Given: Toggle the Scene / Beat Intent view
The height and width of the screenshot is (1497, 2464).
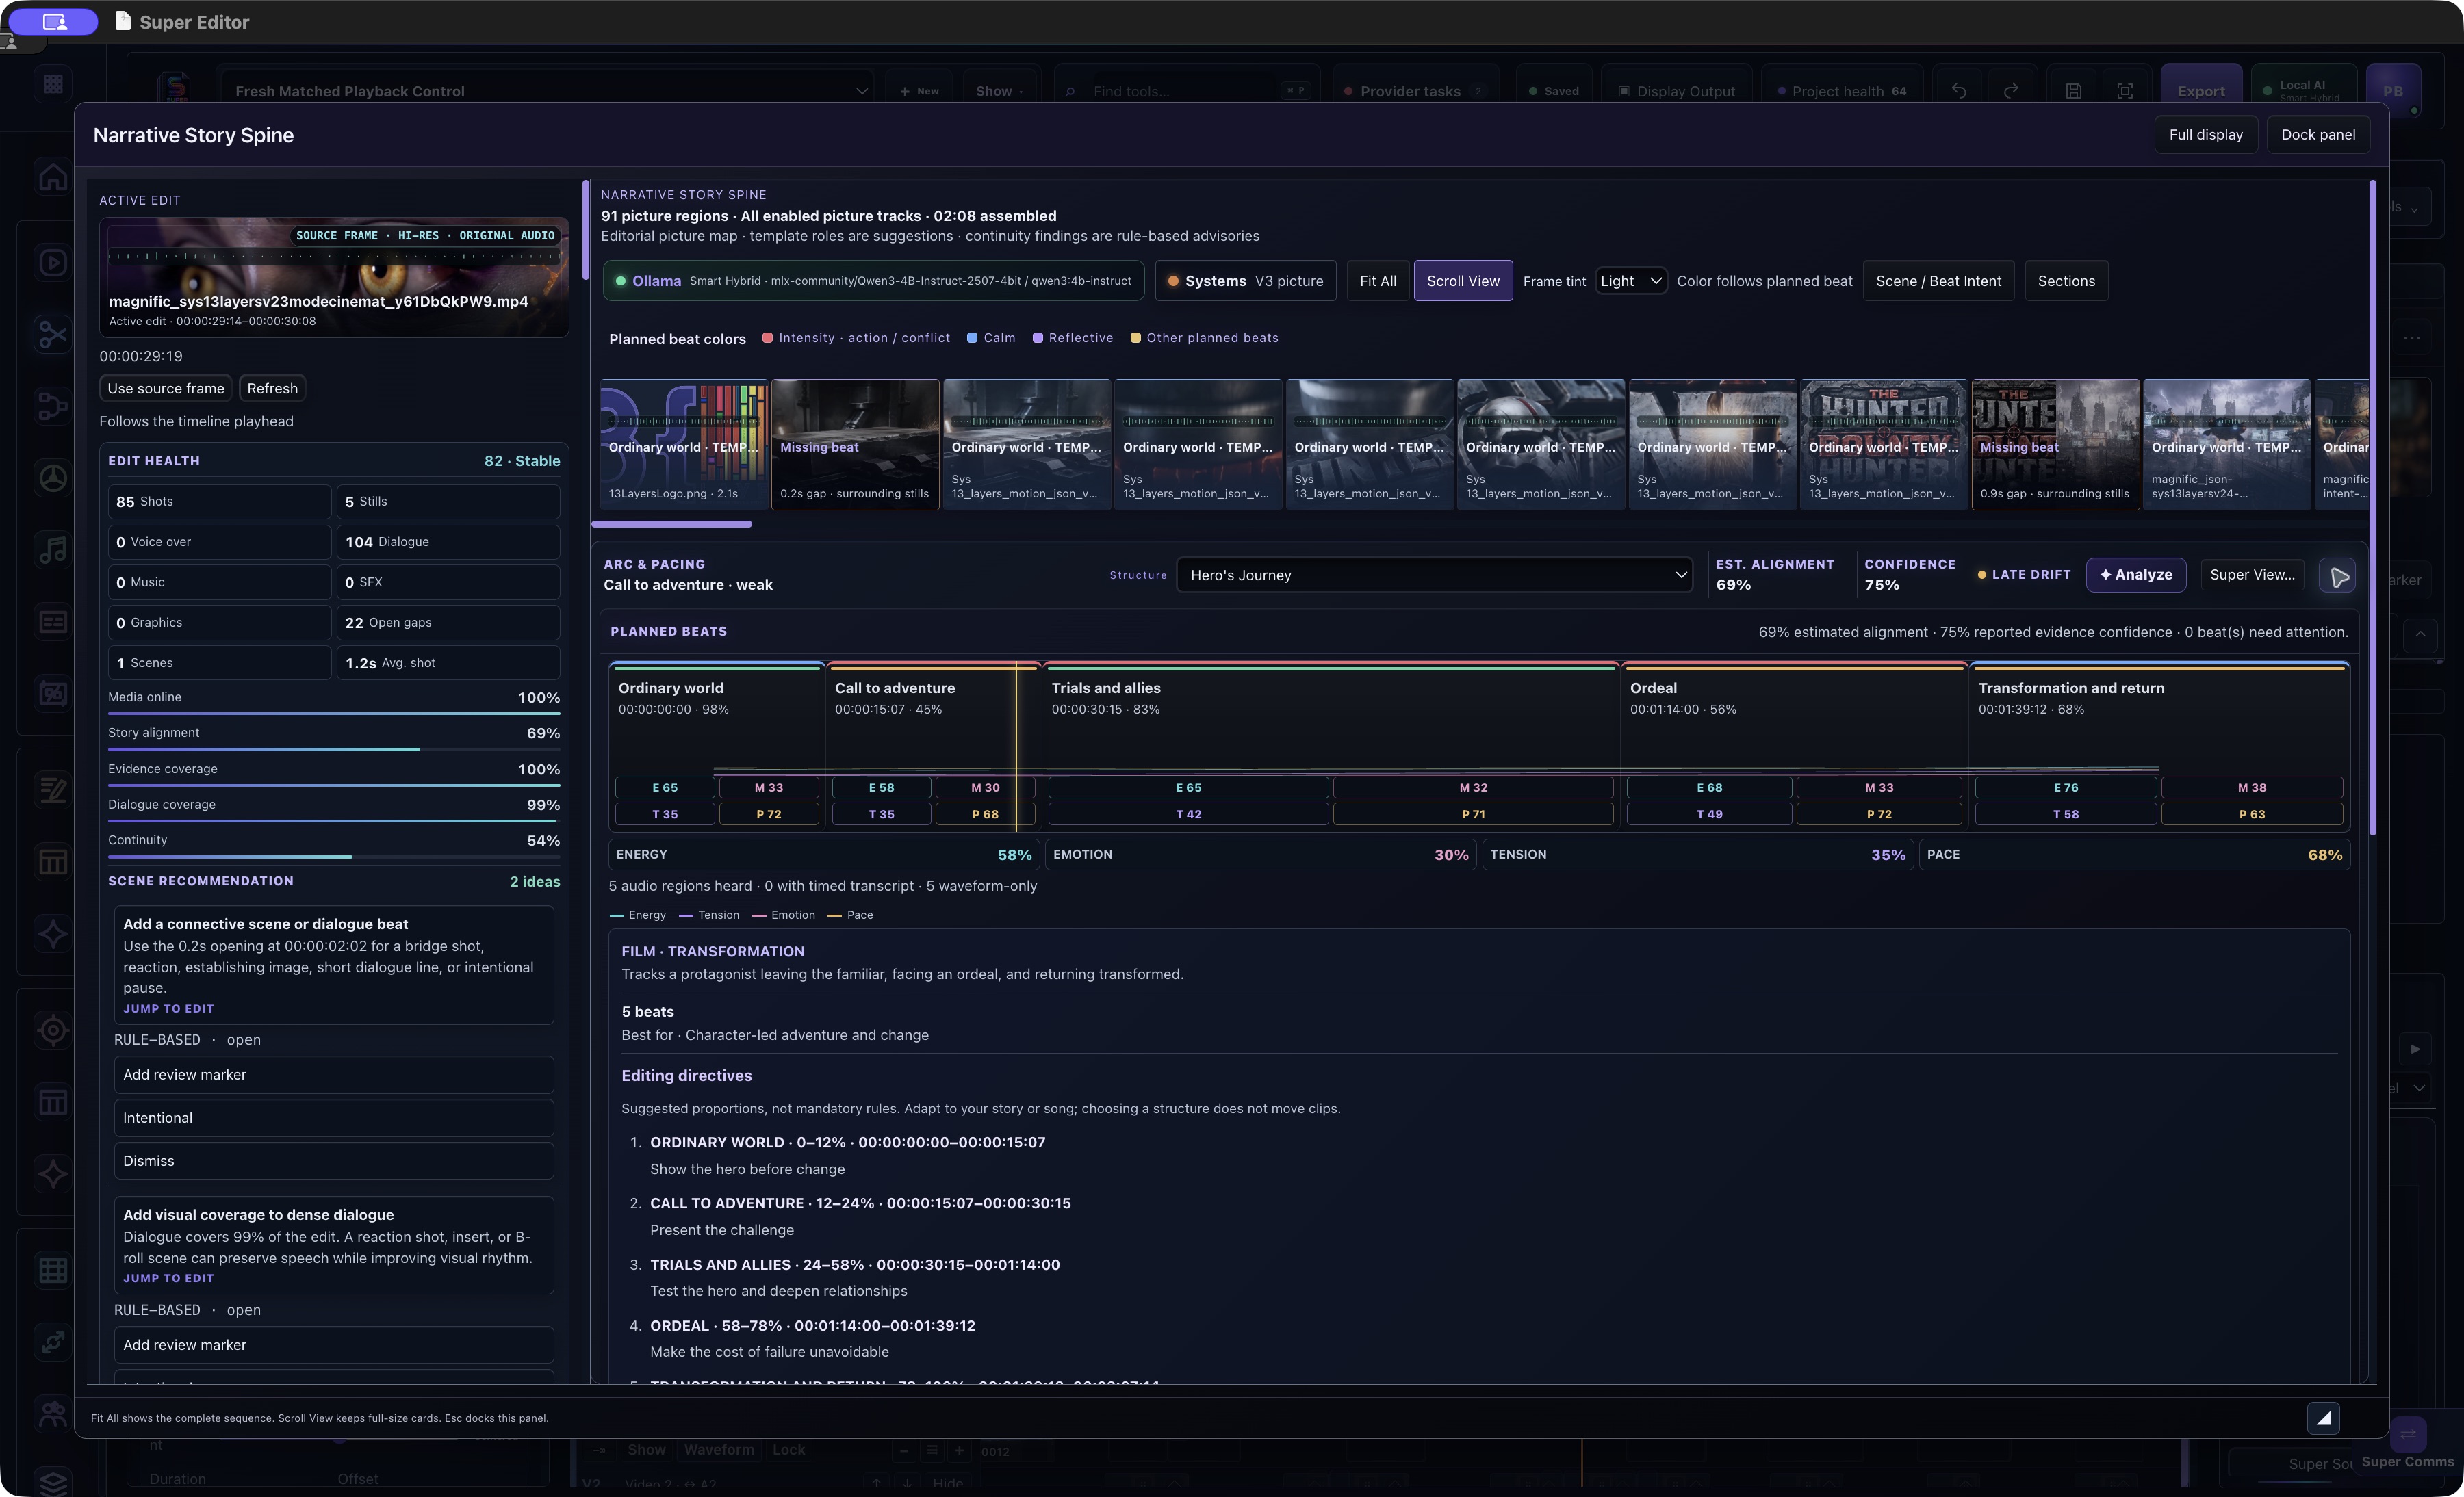Looking at the screenshot, I should [1938, 281].
